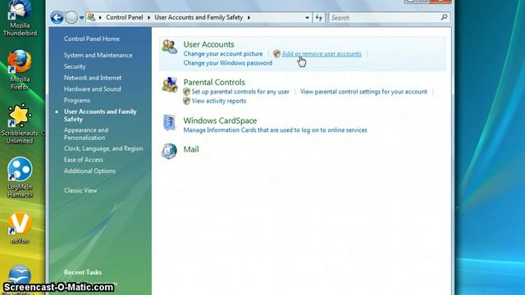This screenshot has width=525, height=295.
Task: Expand arrow after User Accounts and Family Safety breadcrumb
Action: coord(249,18)
